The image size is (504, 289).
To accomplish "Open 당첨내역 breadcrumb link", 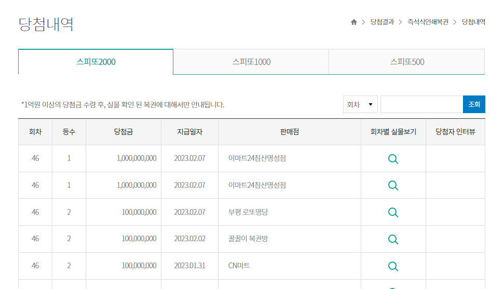I will 473,22.
